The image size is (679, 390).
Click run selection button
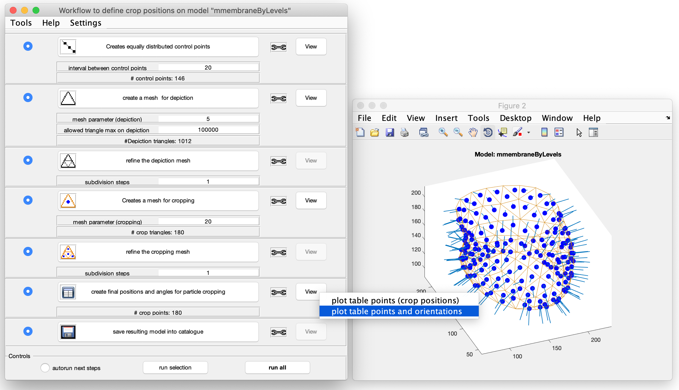click(x=175, y=367)
